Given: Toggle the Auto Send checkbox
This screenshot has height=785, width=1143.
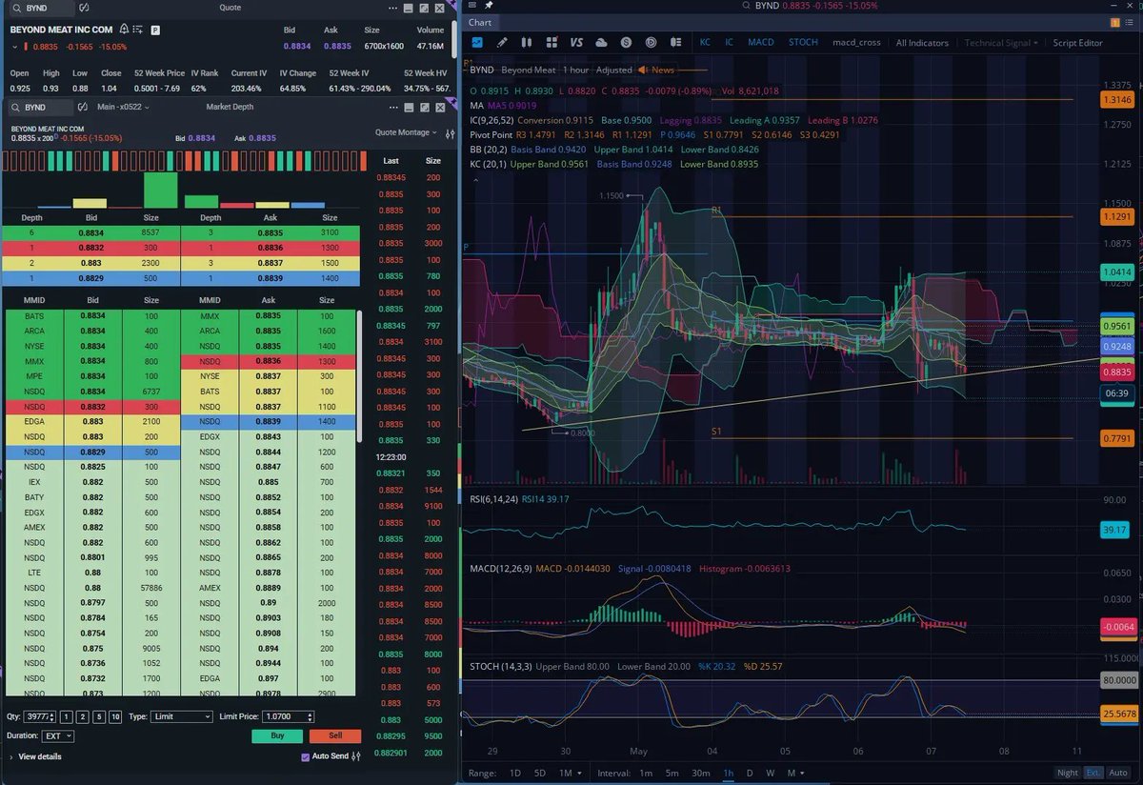Looking at the screenshot, I should (305, 756).
